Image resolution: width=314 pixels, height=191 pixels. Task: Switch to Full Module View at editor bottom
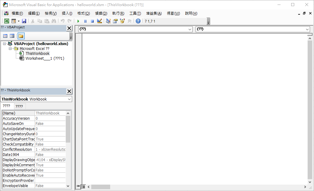(83, 186)
